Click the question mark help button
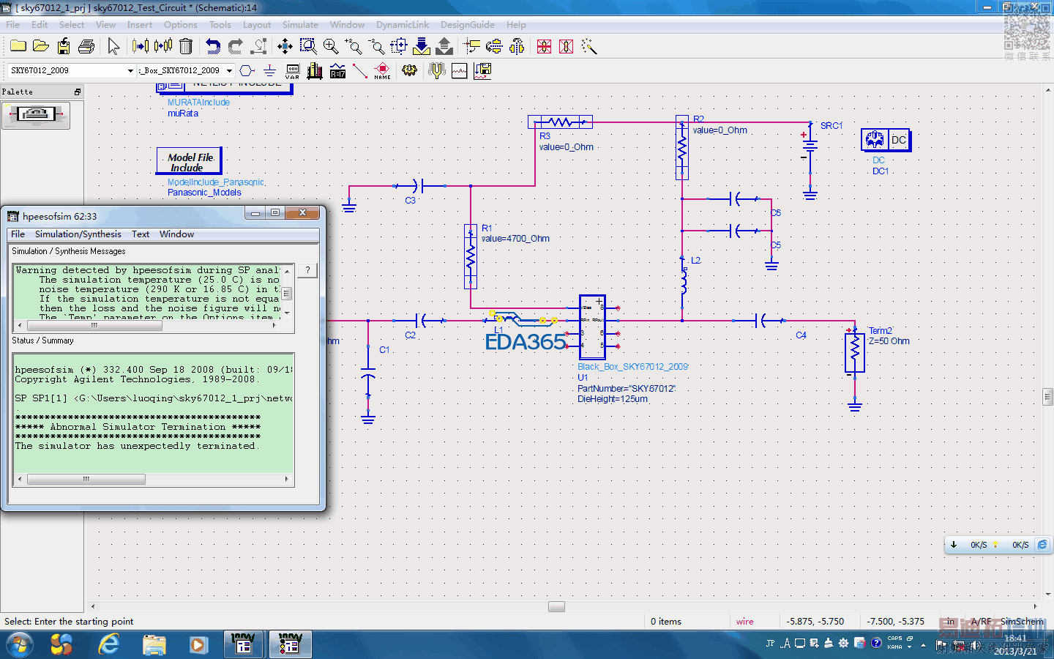The height and width of the screenshot is (659, 1054). tap(307, 270)
